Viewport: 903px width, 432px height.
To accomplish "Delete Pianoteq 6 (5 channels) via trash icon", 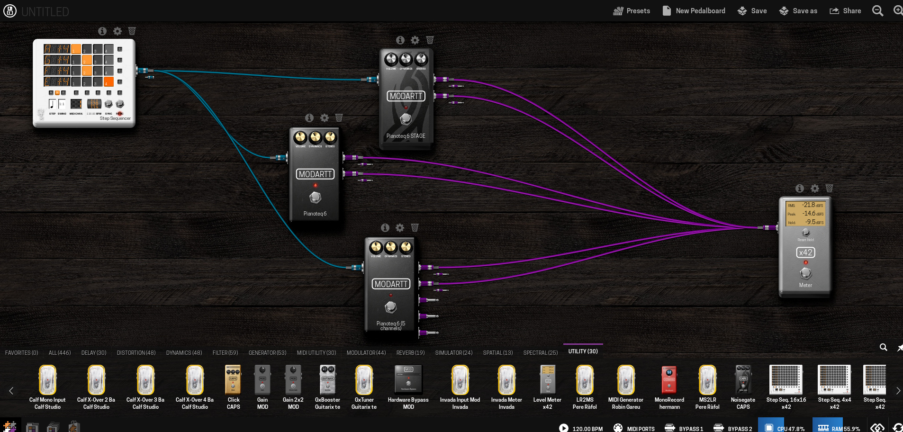I will point(415,228).
